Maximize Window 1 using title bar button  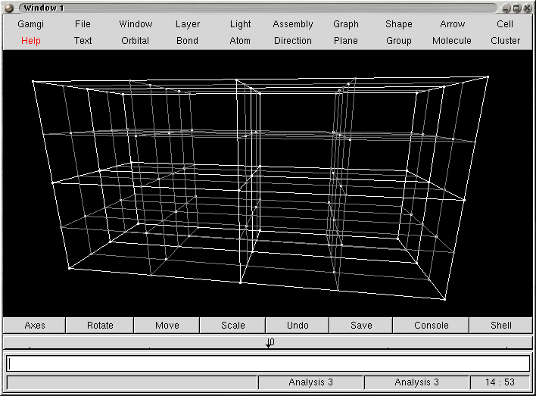tap(517, 8)
